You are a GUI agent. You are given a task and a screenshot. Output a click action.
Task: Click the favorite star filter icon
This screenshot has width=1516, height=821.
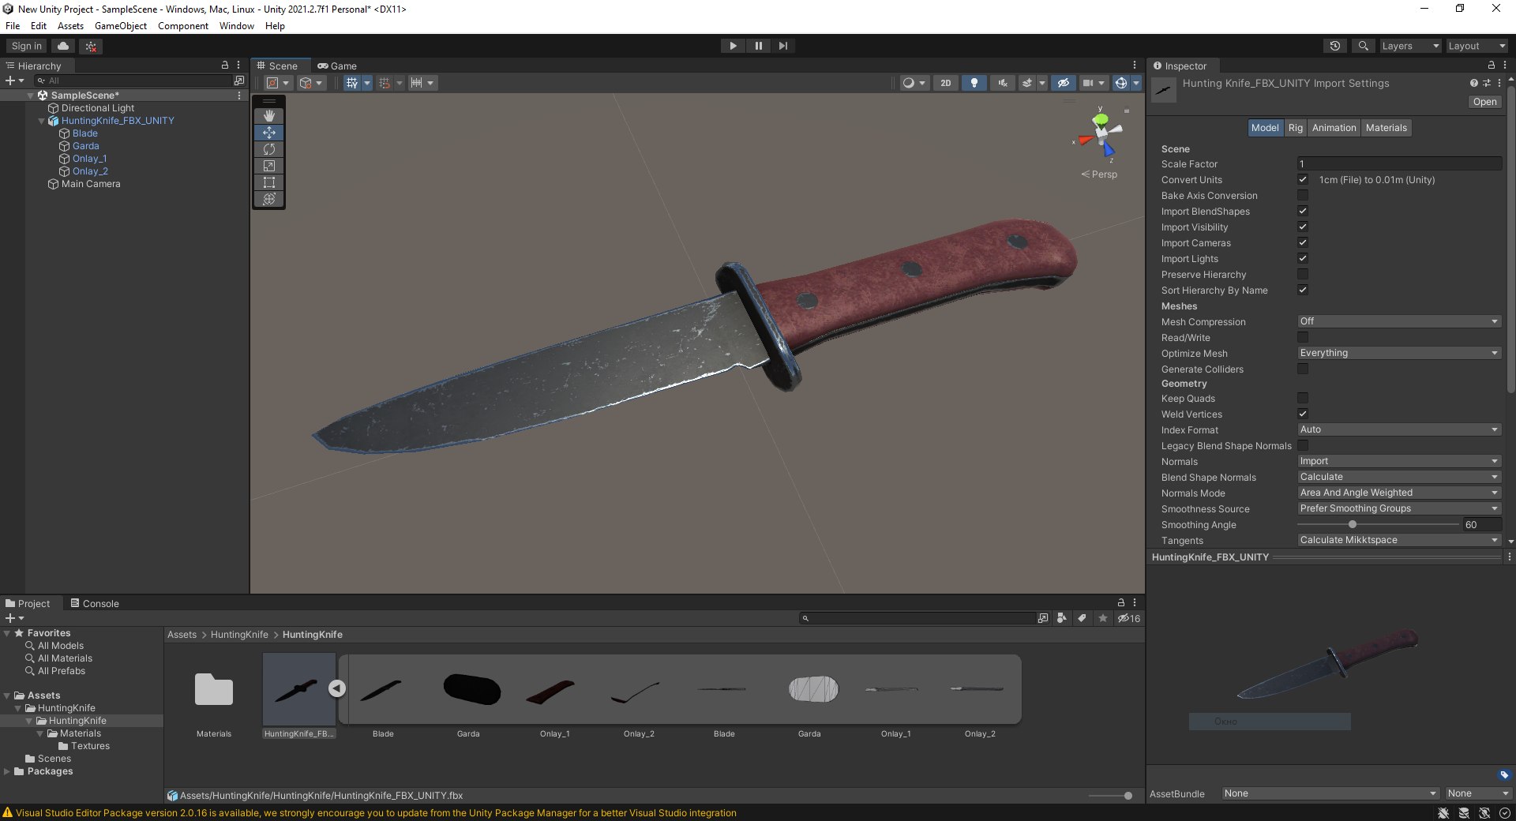1103,618
